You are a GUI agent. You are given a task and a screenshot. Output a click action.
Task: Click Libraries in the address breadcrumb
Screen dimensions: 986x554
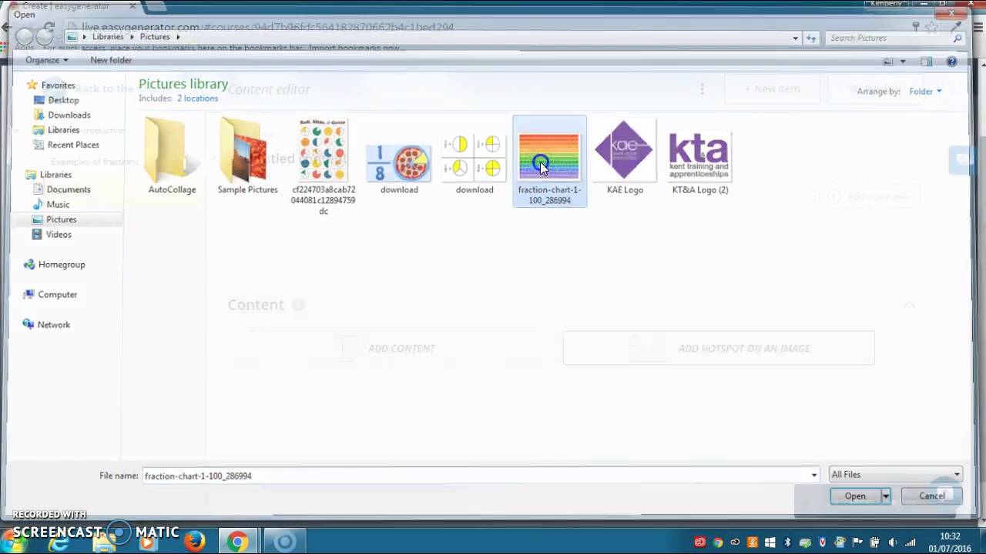click(108, 37)
